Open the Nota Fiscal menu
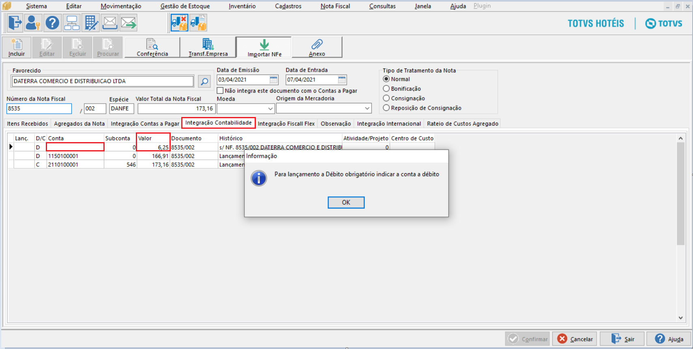Screen dimensions: 693x349 pos(335,6)
